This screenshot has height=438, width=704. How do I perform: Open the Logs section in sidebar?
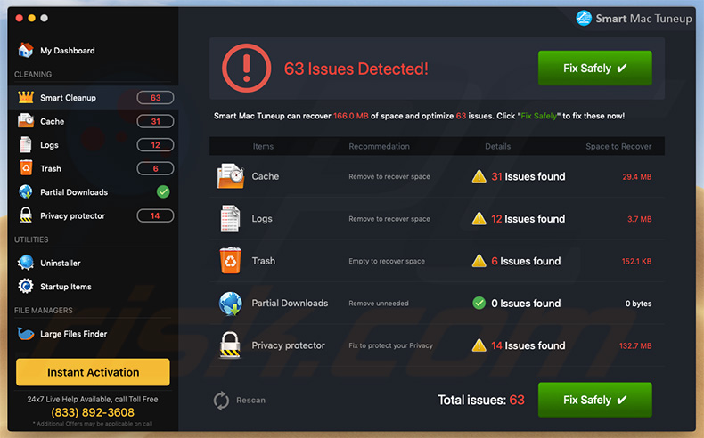point(93,145)
